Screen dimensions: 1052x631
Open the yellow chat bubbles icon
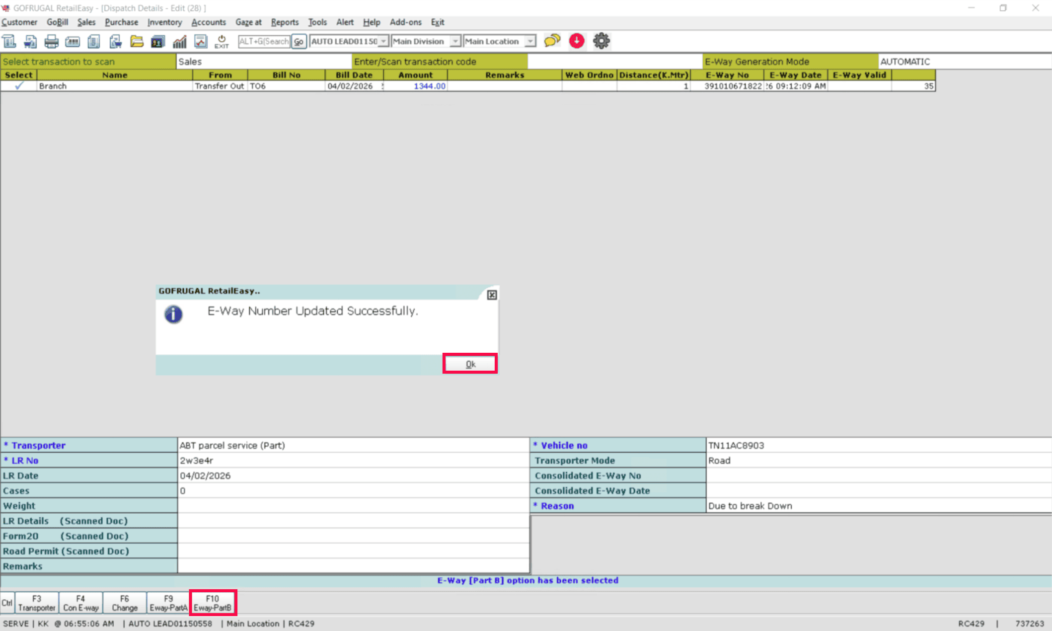pyautogui.click(x=552, y=41)
